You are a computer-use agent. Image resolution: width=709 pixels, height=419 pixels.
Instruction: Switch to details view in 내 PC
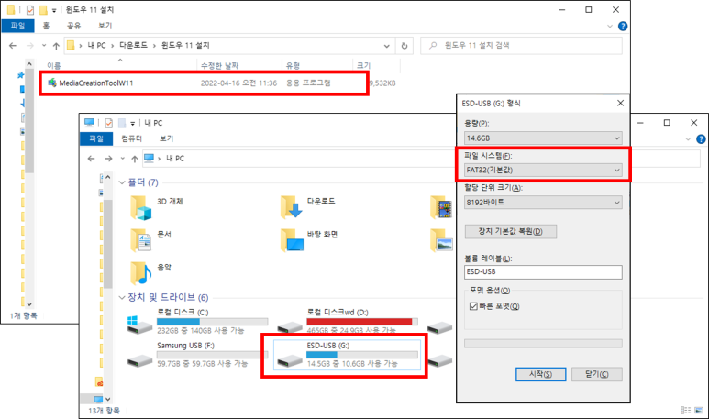click(x=686, y=411)
